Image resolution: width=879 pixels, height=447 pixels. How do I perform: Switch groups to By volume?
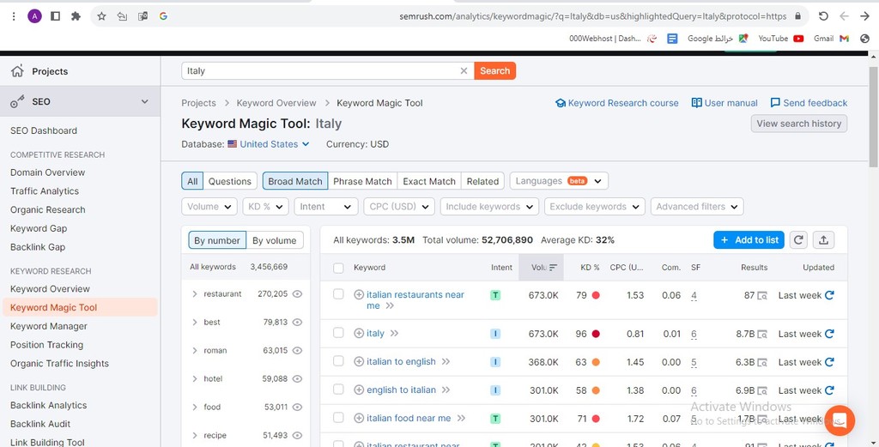click(274, 240)
